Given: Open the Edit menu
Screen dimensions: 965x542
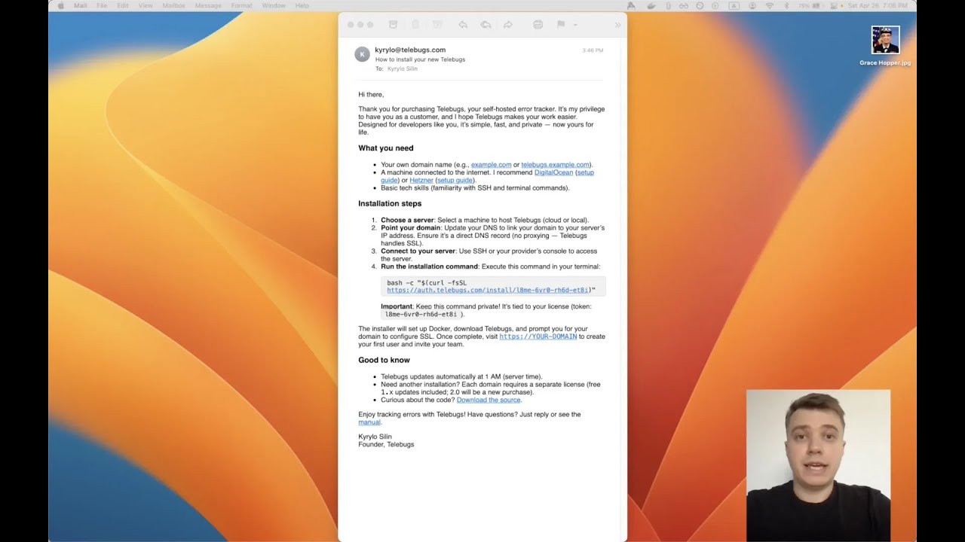Looking at the screenshot, I should click(x=122, y=5).
